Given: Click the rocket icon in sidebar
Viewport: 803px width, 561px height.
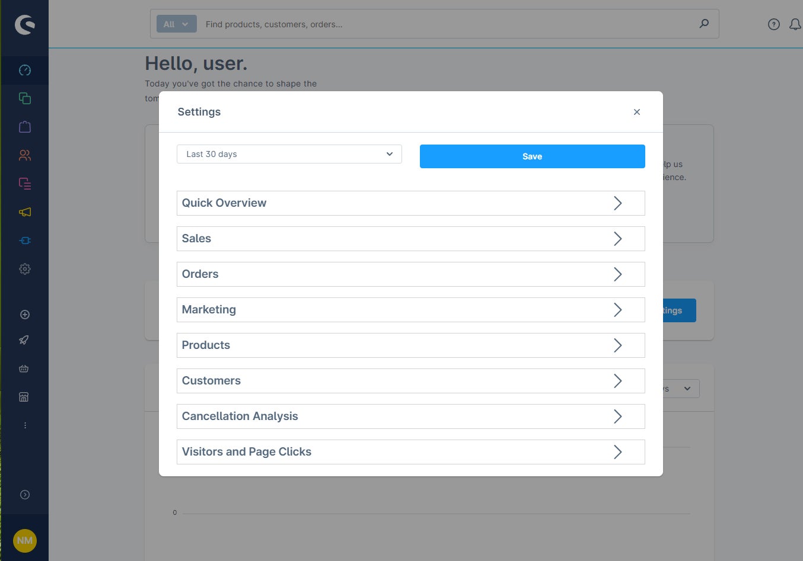Looking at the screenshot, I should coord(24,340).
